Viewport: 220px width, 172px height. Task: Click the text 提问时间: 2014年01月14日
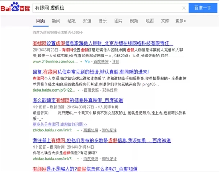click(72, 147)
